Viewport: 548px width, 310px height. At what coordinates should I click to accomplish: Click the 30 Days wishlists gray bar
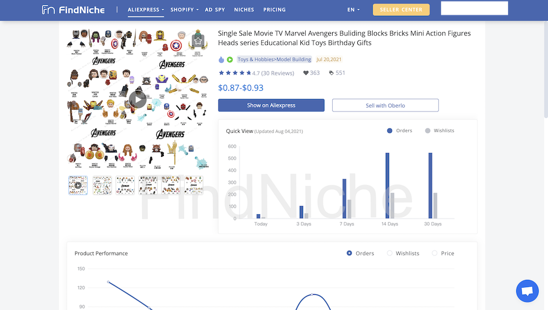435,206
